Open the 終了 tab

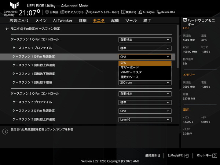(147, 21)
